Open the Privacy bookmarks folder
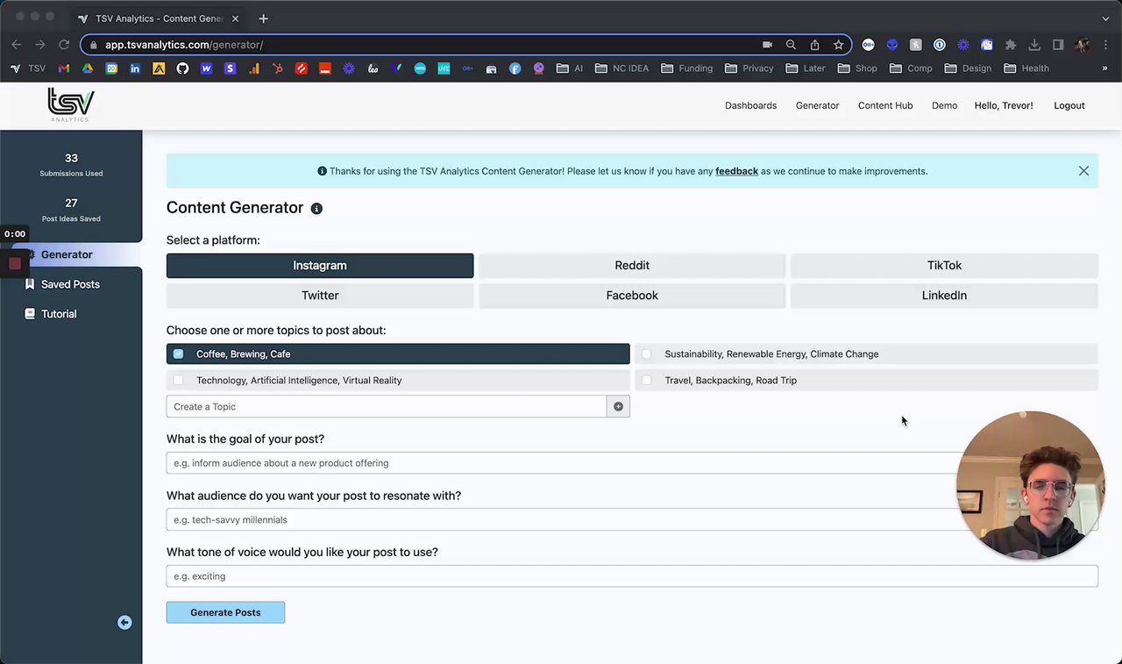Viewport: 1122px width, 664px height. [749, 68]
